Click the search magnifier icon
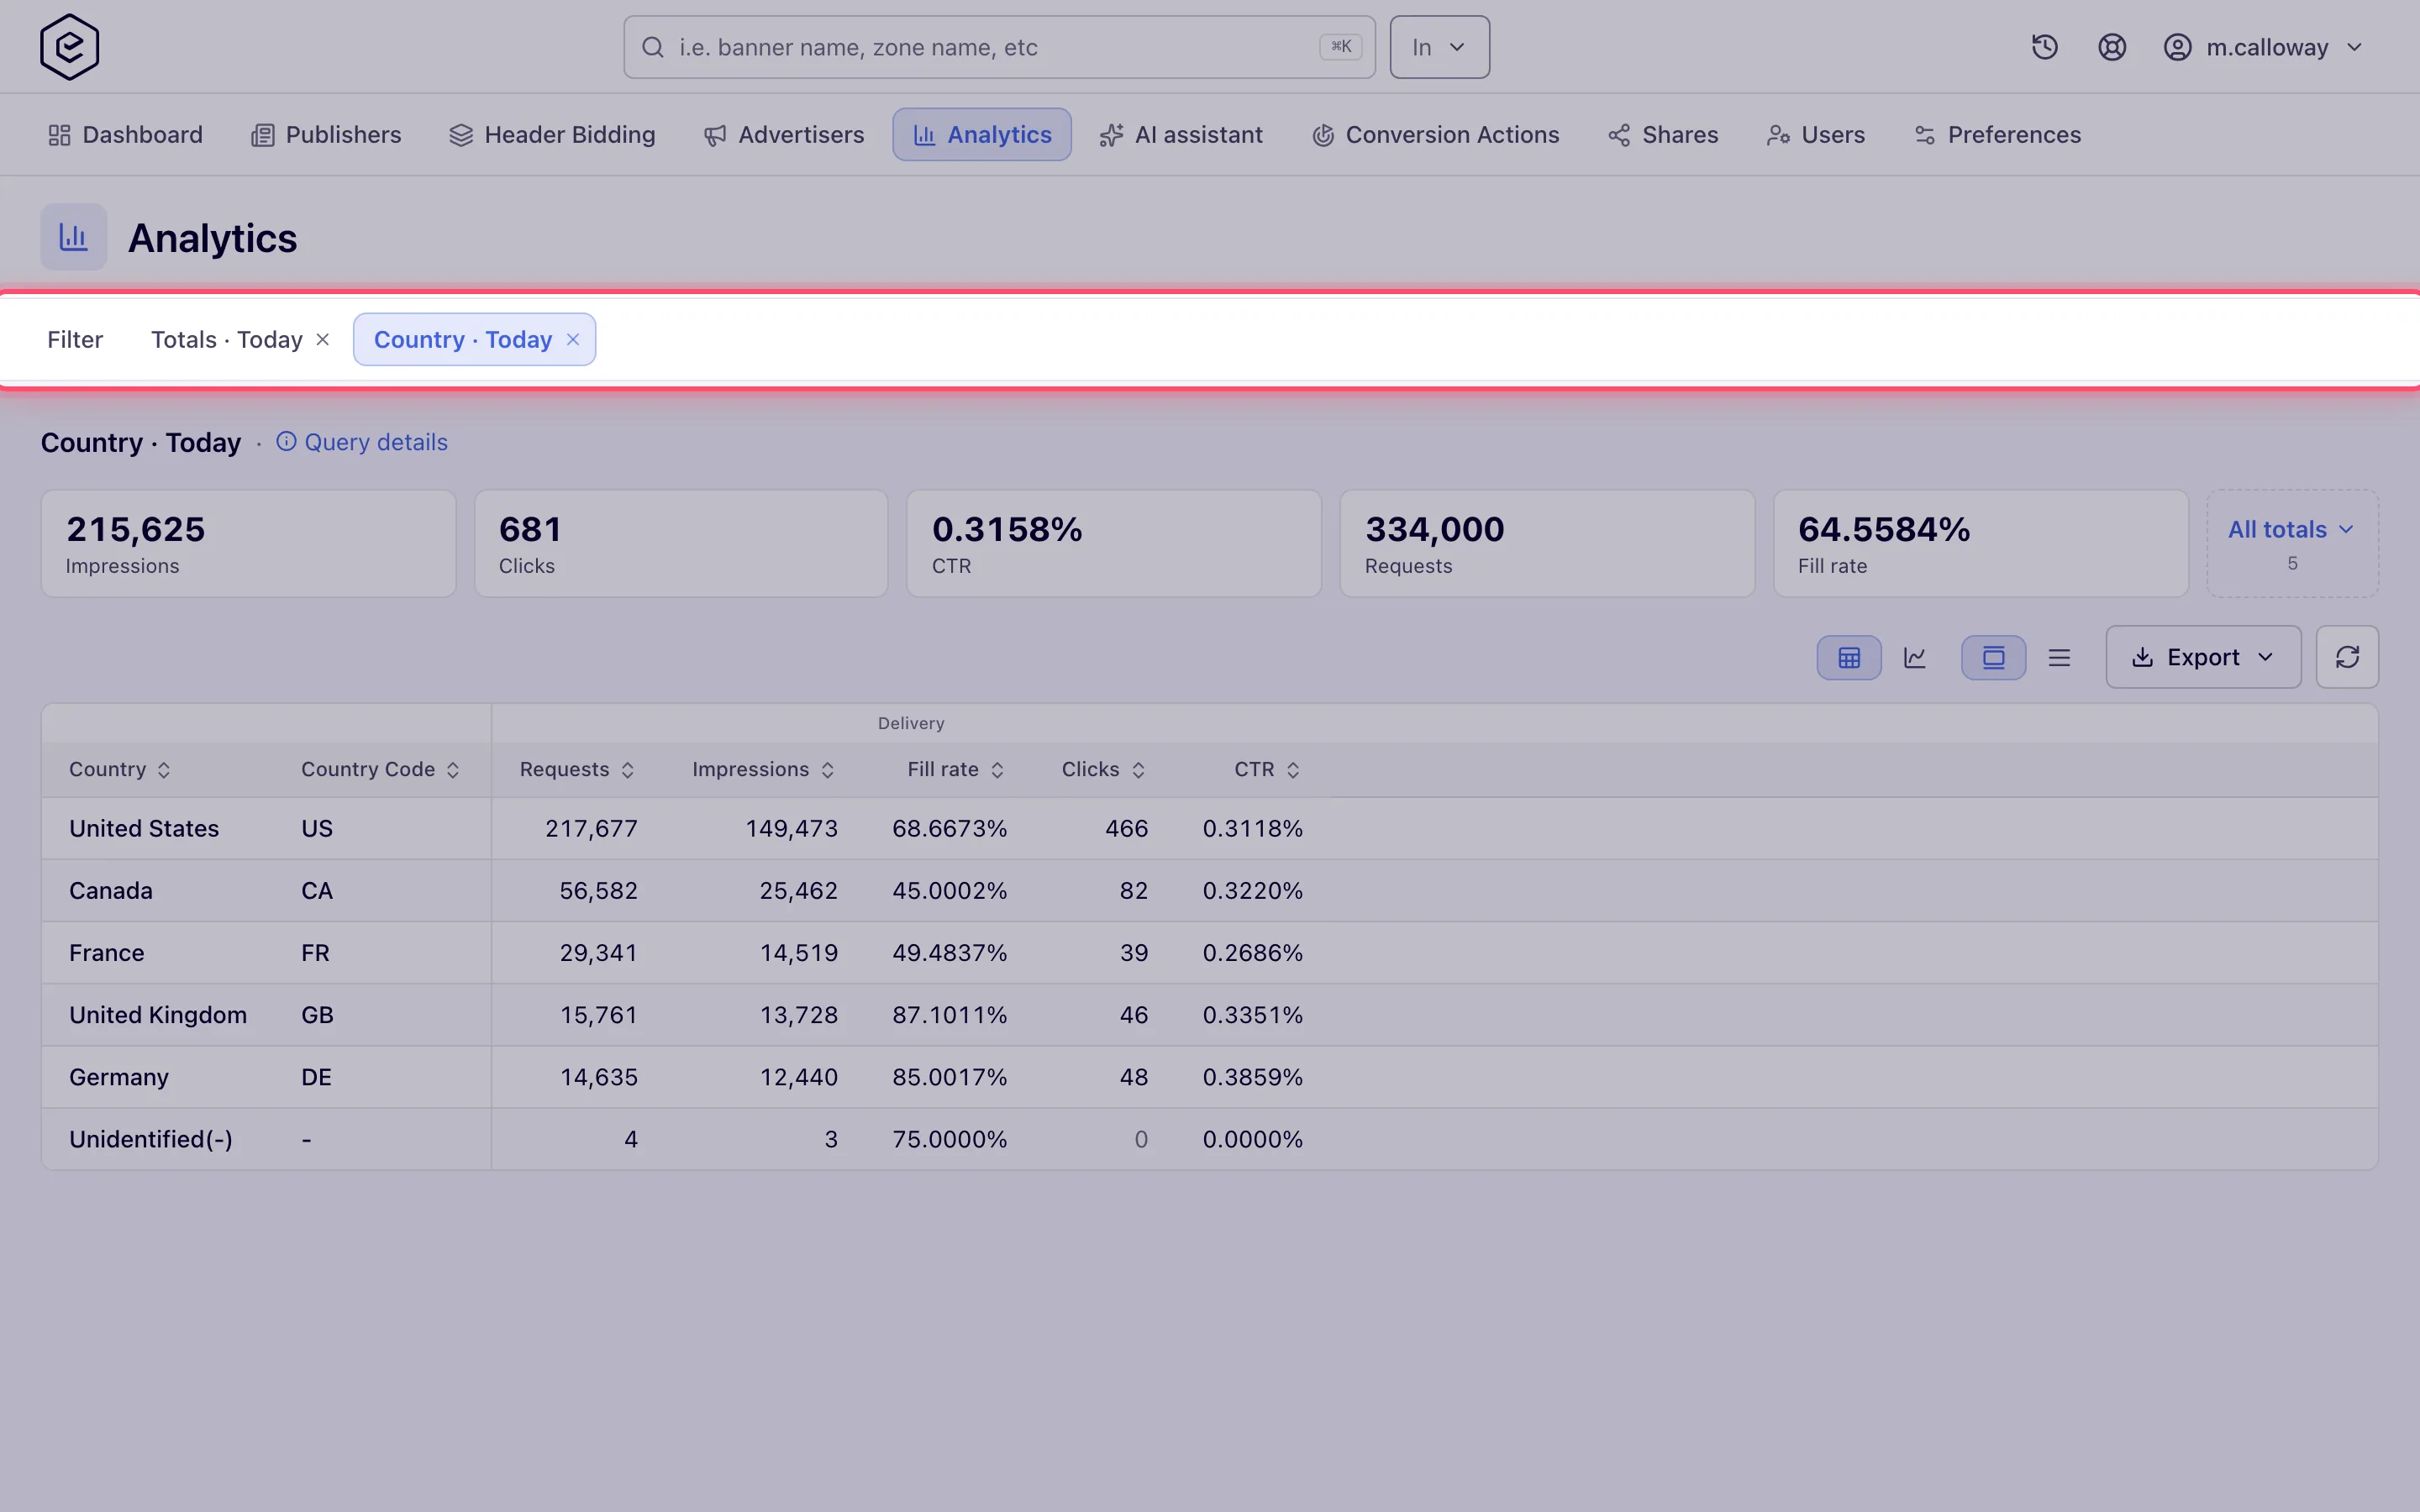This screenshot has width=2420, height=1512. tap(653, 47)
